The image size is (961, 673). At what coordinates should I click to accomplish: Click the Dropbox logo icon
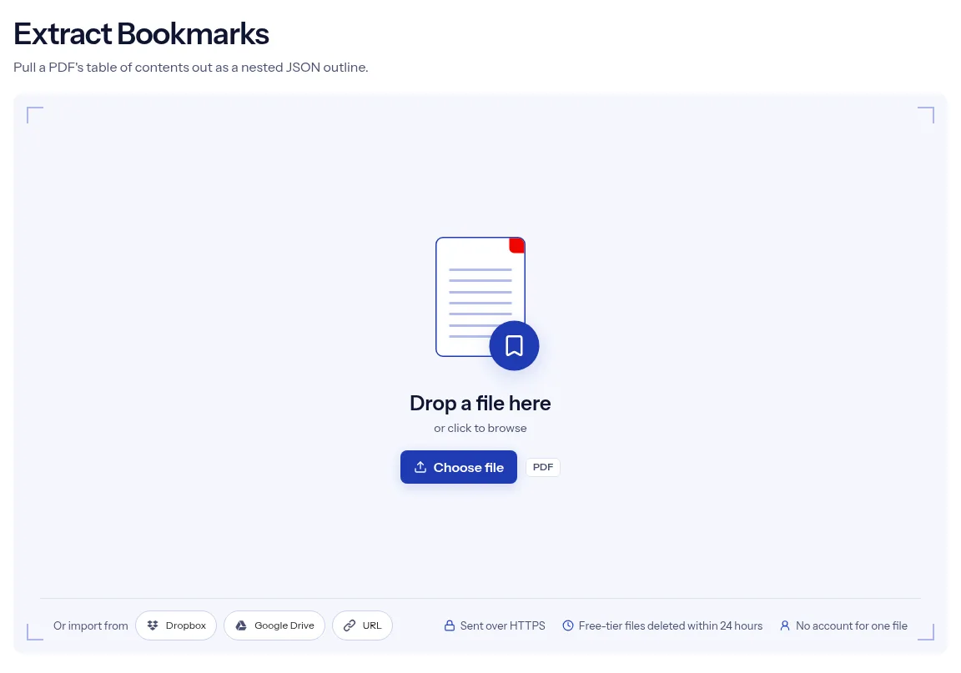coord(153,625)
